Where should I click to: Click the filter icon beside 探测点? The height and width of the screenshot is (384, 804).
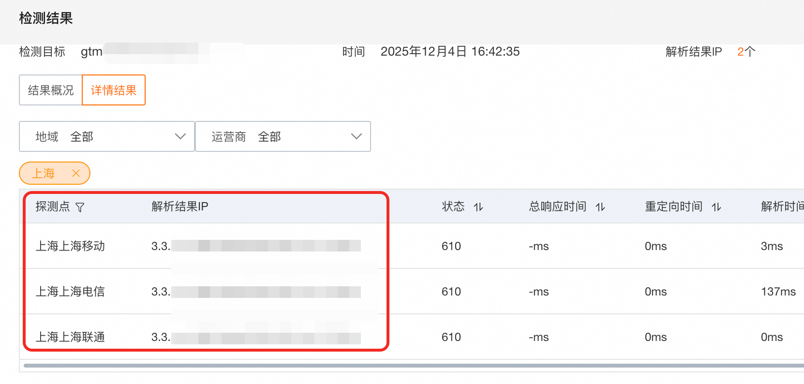(x=80, y=207)
